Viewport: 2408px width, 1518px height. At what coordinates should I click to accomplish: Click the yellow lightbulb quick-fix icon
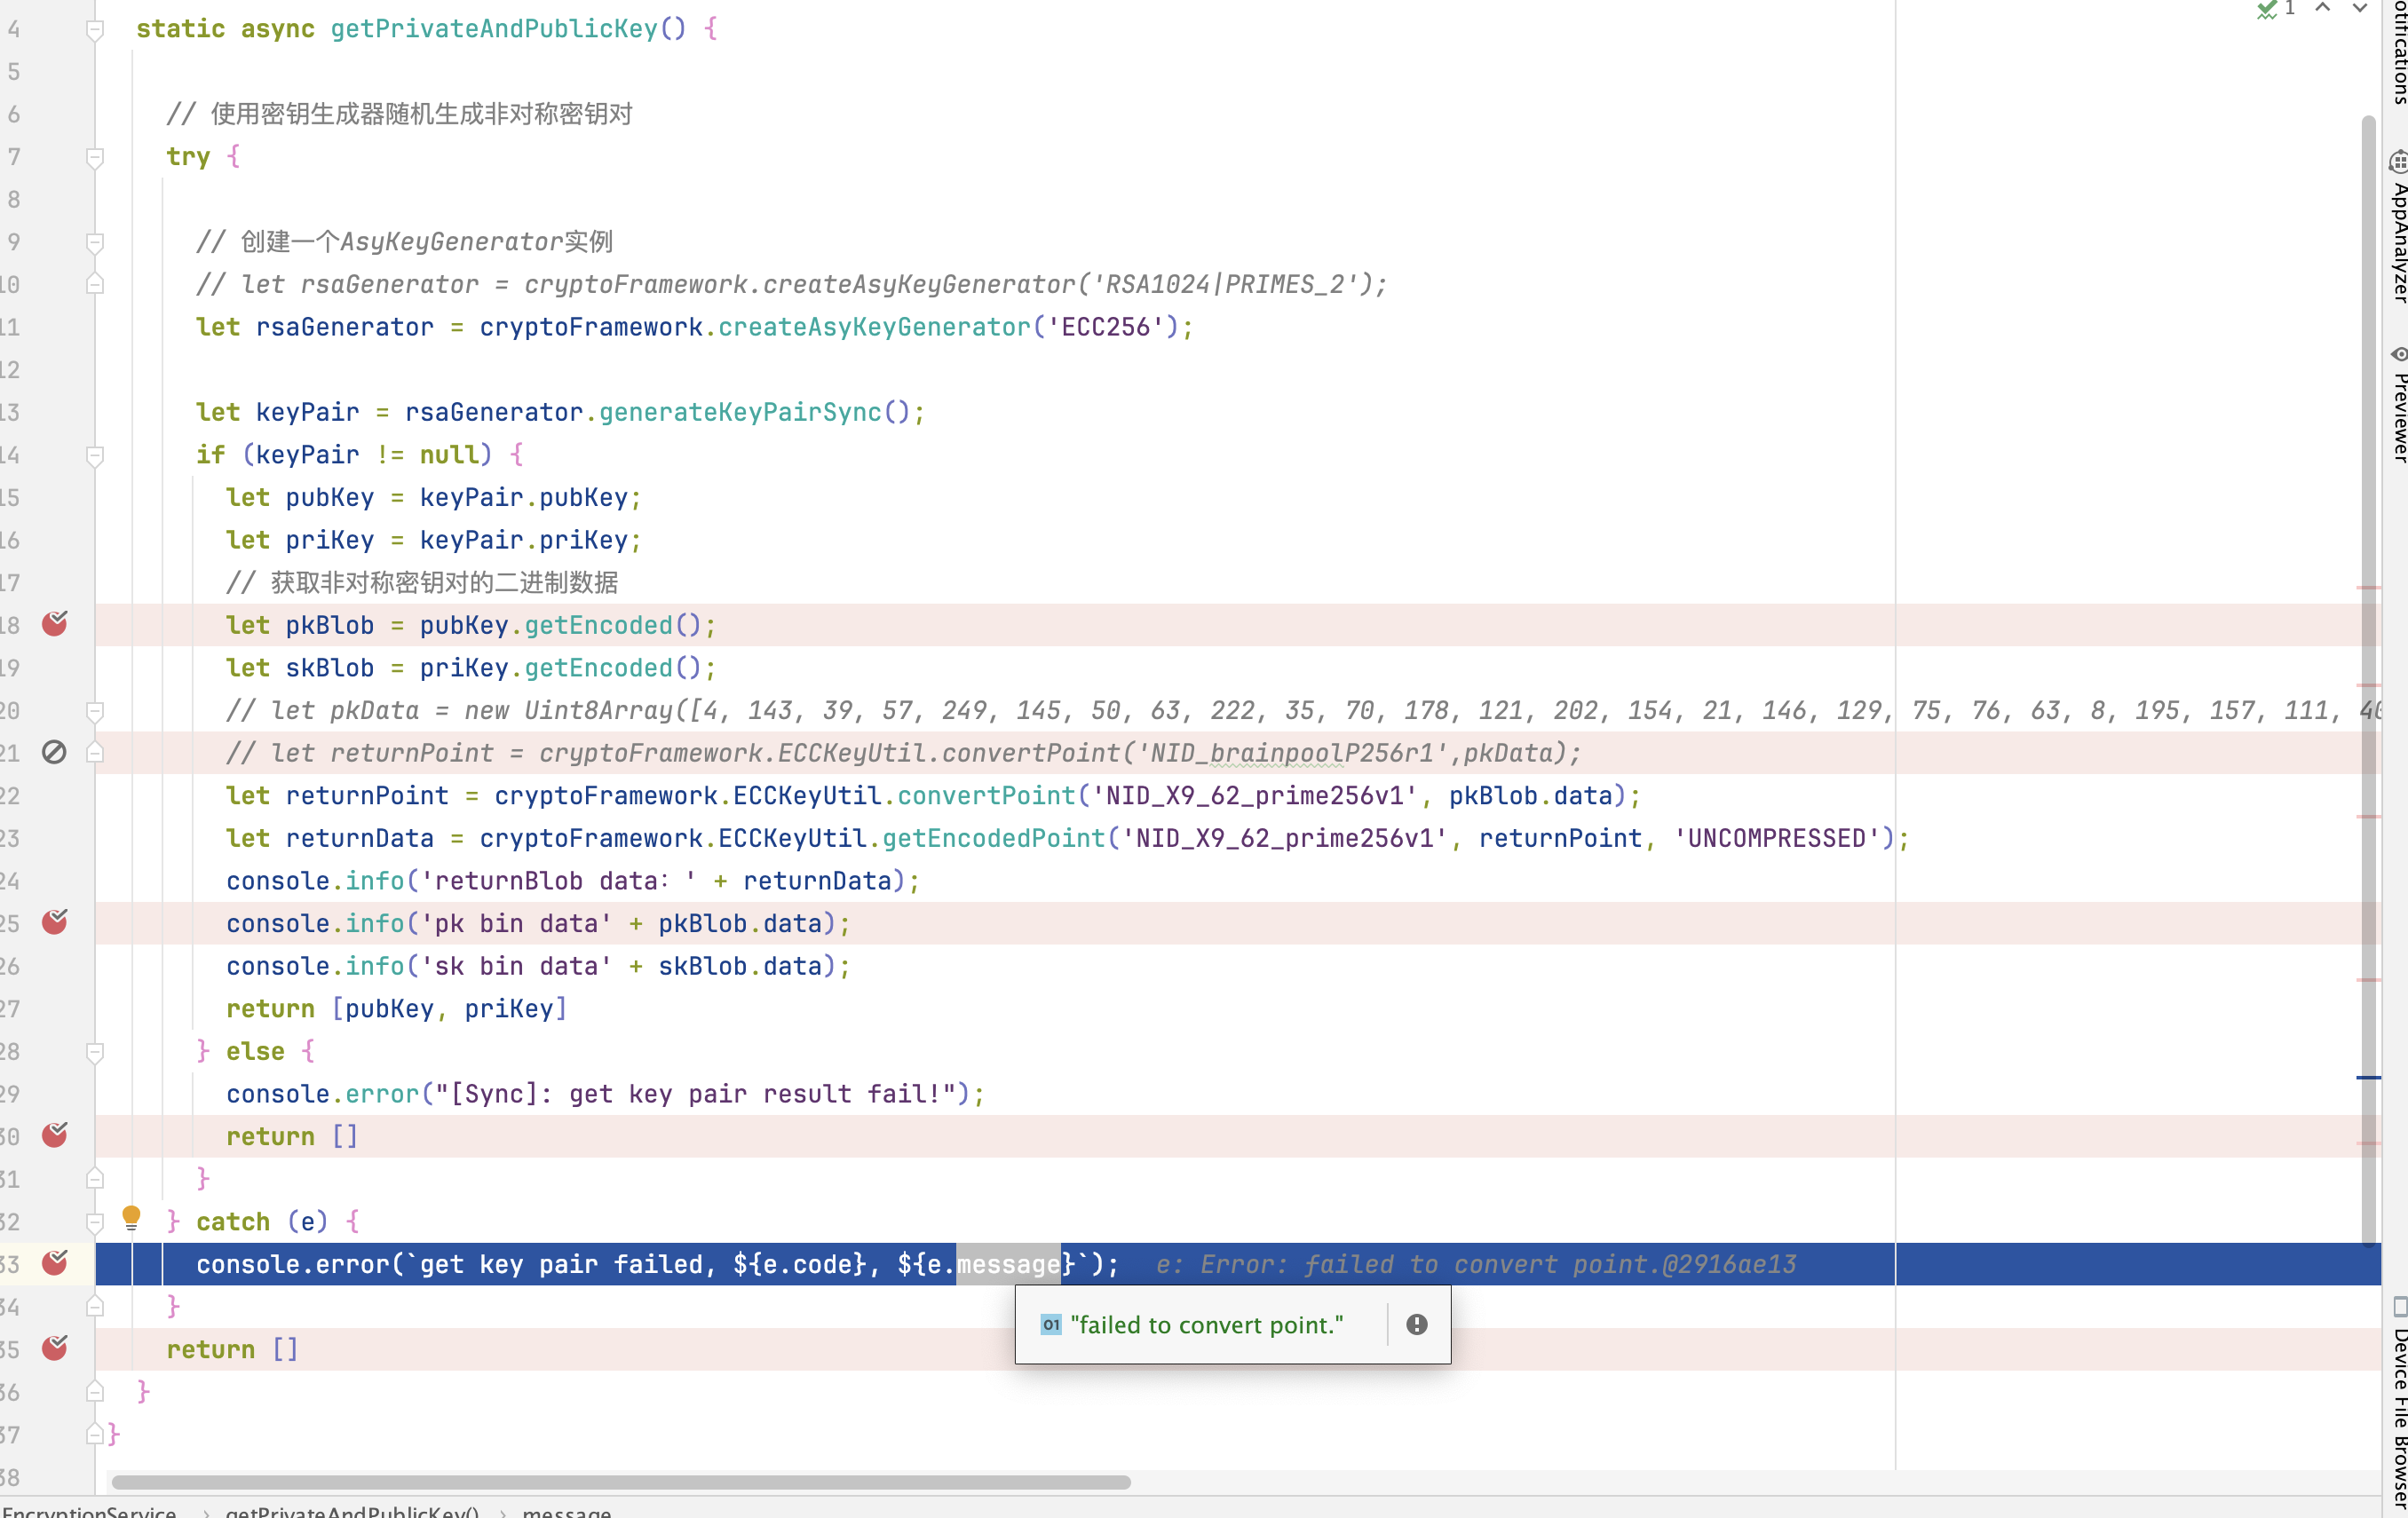(x=131, y=1218)
